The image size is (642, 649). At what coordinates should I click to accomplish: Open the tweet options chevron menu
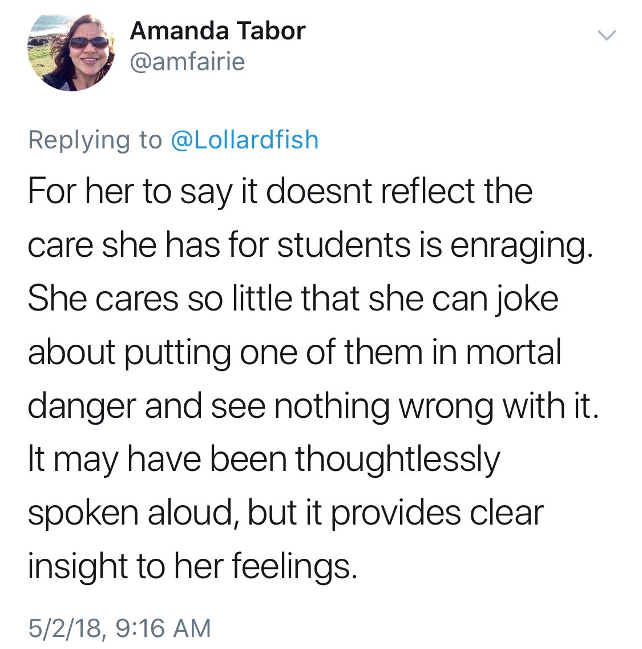(x=607, y=35)
